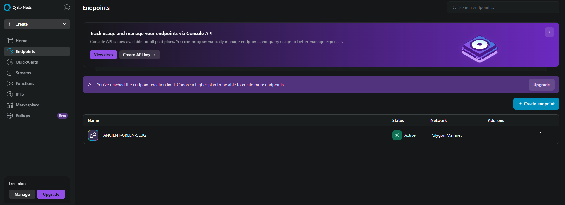Click Create API key arrow button
Image resolution: width=565 pixels, height=205 pixels.
point(139,55)
